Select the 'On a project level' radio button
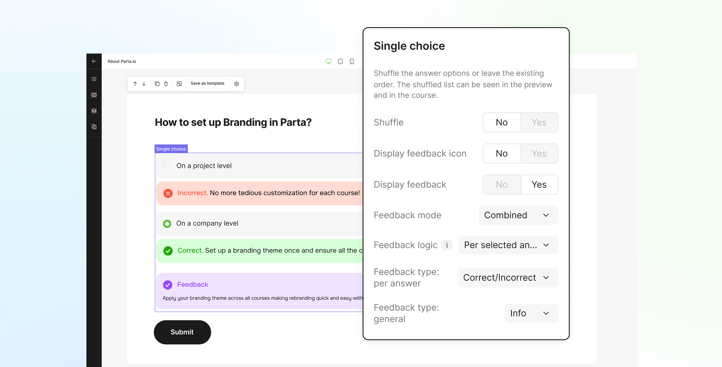The width and height of the screenshot is (722, 367). click(167, 166)
